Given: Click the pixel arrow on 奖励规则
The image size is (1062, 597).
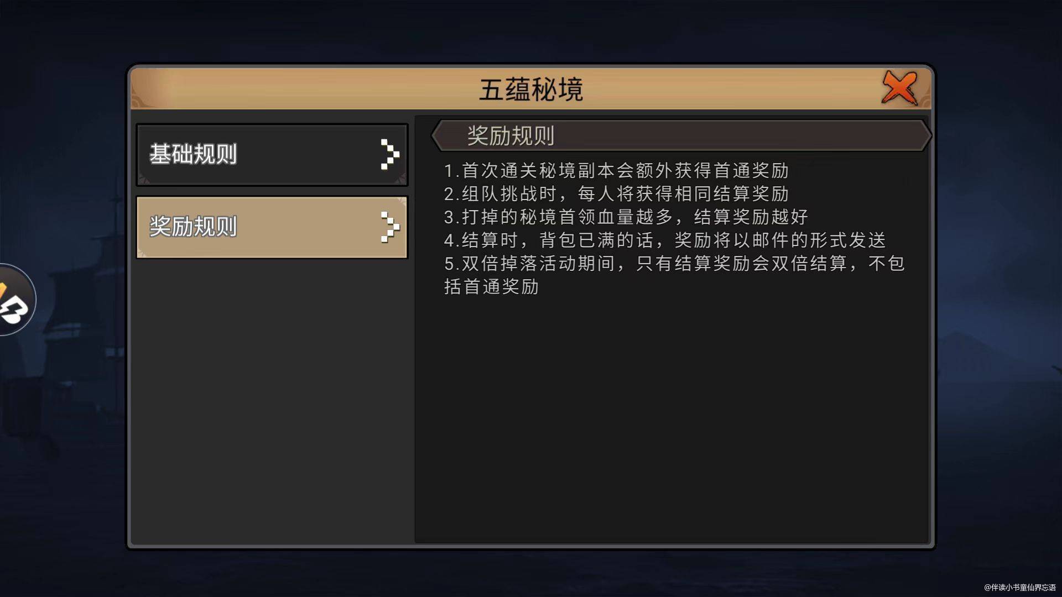Looking at the screenshot, I should click(389, 227).
